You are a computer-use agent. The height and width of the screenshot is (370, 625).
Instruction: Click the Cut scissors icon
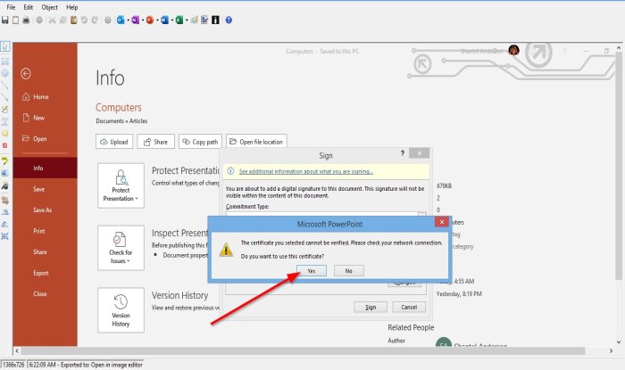[52, 20]
